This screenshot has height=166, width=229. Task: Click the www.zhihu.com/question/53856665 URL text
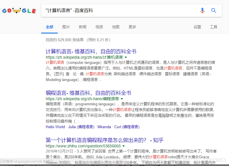point(83,146)
